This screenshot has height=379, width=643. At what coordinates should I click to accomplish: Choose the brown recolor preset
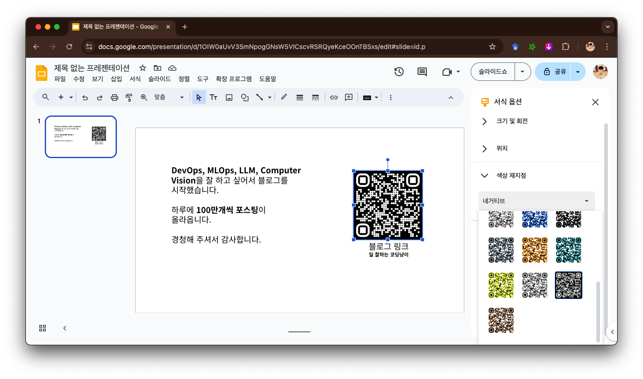(x=501, y=320)
